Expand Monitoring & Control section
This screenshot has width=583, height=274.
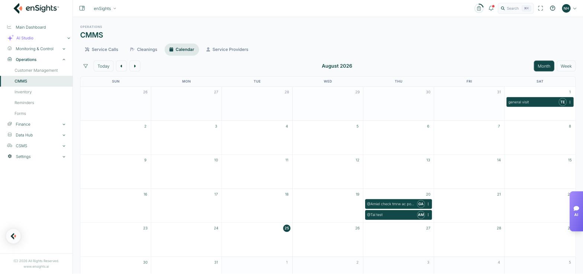[64, 49]
